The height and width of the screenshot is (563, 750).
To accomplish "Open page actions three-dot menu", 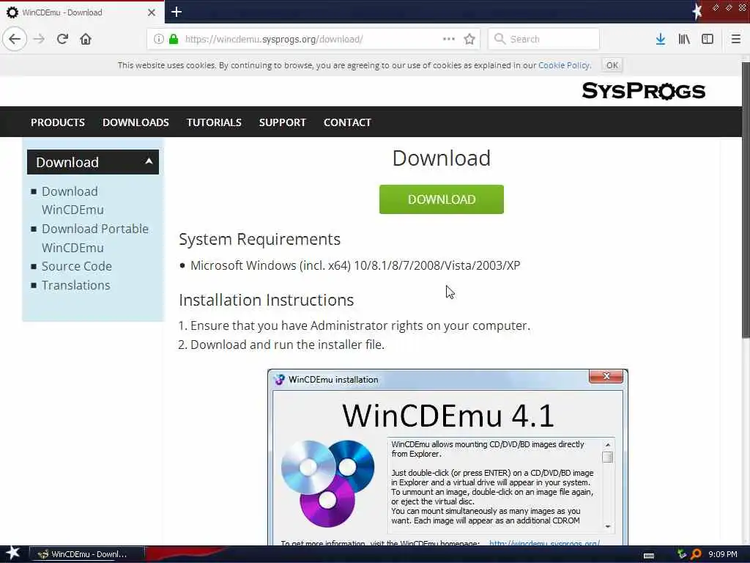I will (449, 39).
